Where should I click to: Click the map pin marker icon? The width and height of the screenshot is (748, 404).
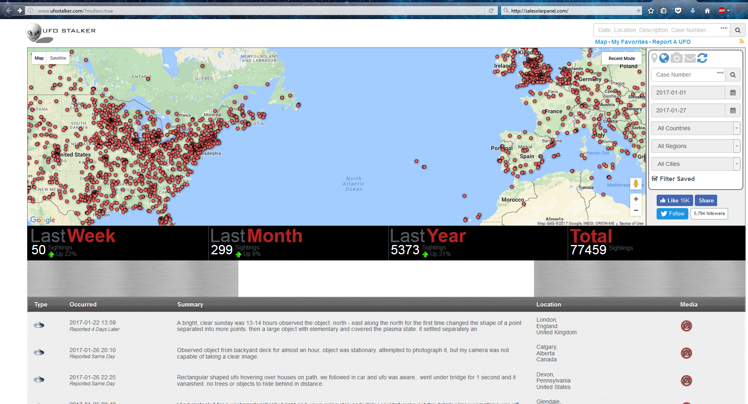654,58
